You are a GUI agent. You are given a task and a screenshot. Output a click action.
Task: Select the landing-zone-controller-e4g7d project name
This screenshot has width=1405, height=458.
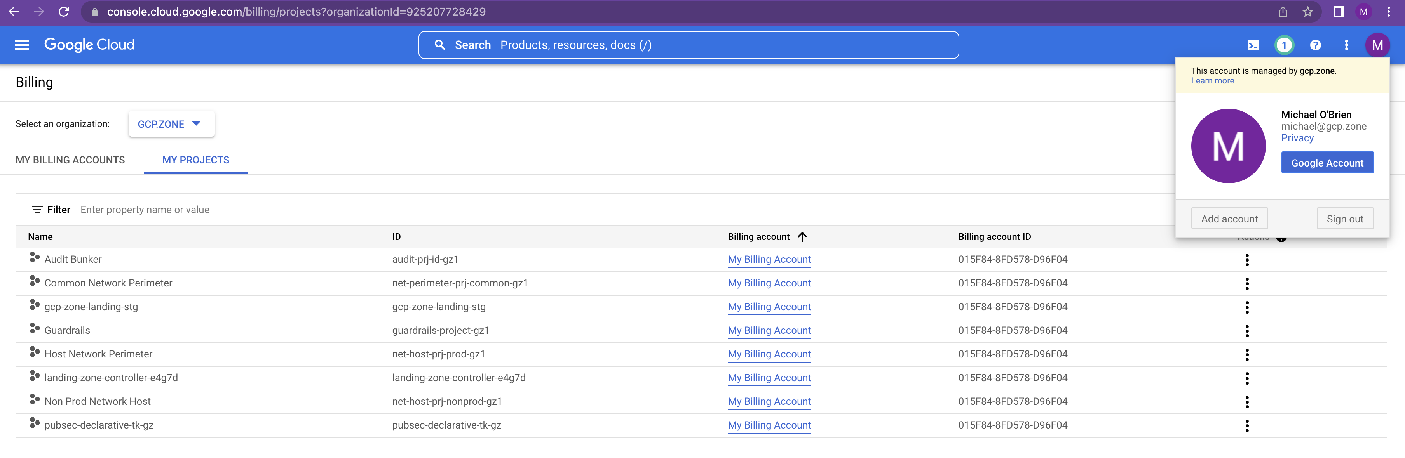[111, 378]
